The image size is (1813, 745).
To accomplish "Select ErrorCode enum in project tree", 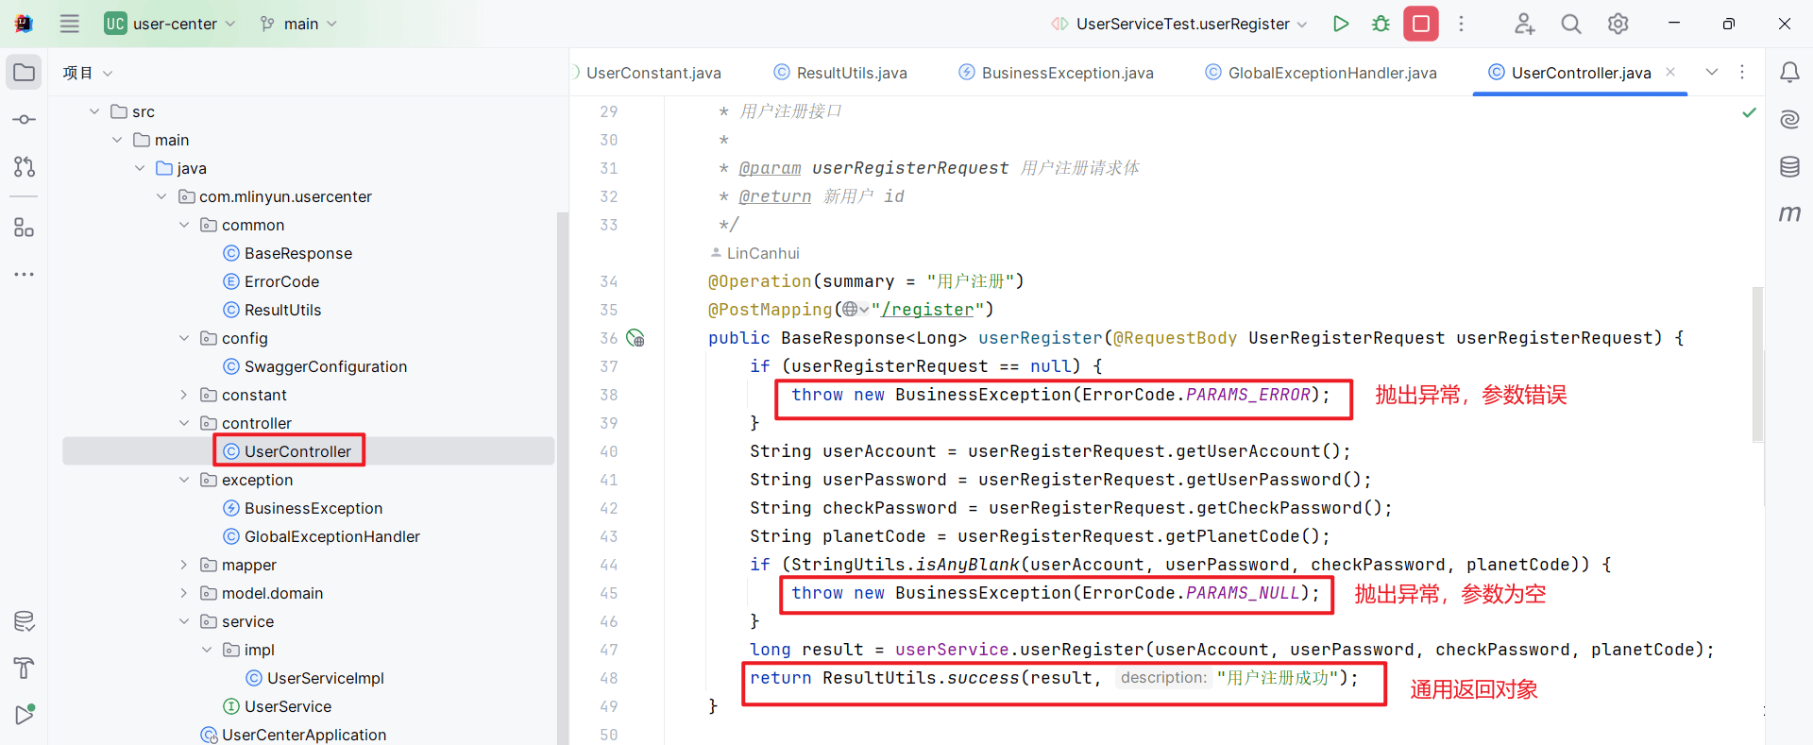I will click(271, 281).
